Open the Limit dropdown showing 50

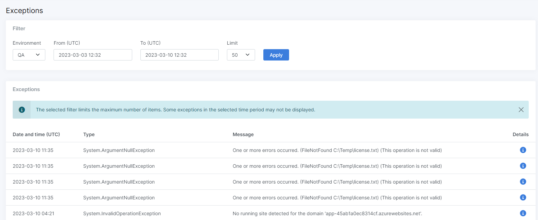pos(241,55)
